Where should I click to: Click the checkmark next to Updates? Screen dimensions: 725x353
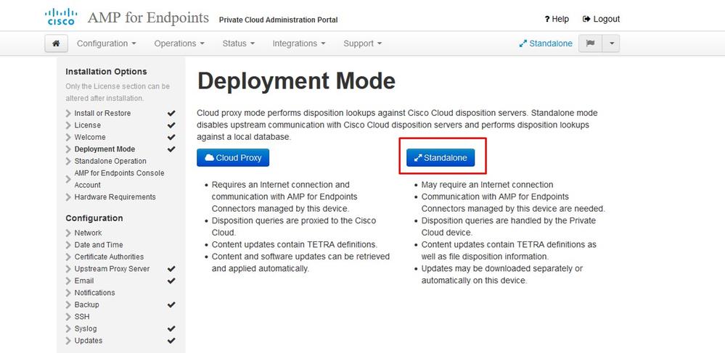coord(171,341)
